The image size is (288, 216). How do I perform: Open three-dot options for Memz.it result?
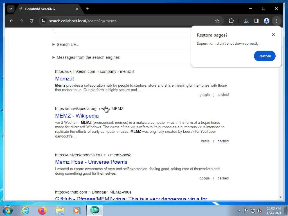(x=214, y=95)
